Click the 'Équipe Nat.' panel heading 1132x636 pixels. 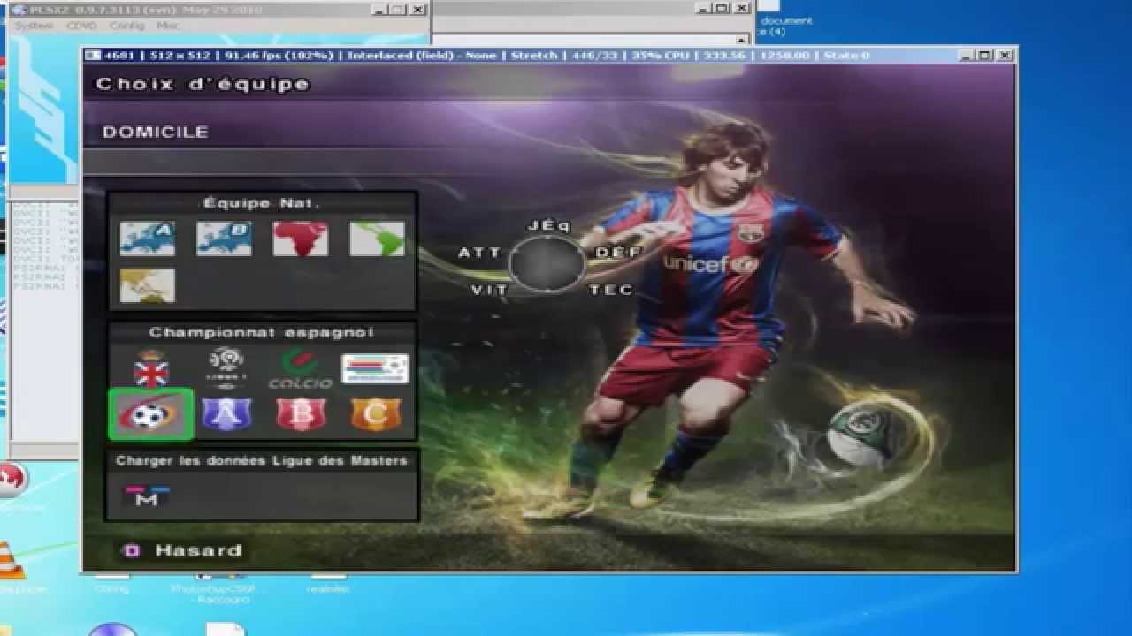[262, 203]
